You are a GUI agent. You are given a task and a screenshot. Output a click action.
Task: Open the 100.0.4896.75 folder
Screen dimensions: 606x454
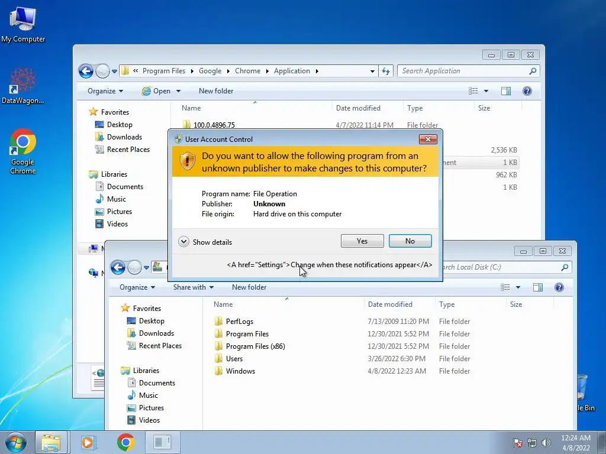pos(214,125)
